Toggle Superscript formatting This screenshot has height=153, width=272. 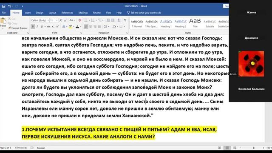[x=57, y=26]
